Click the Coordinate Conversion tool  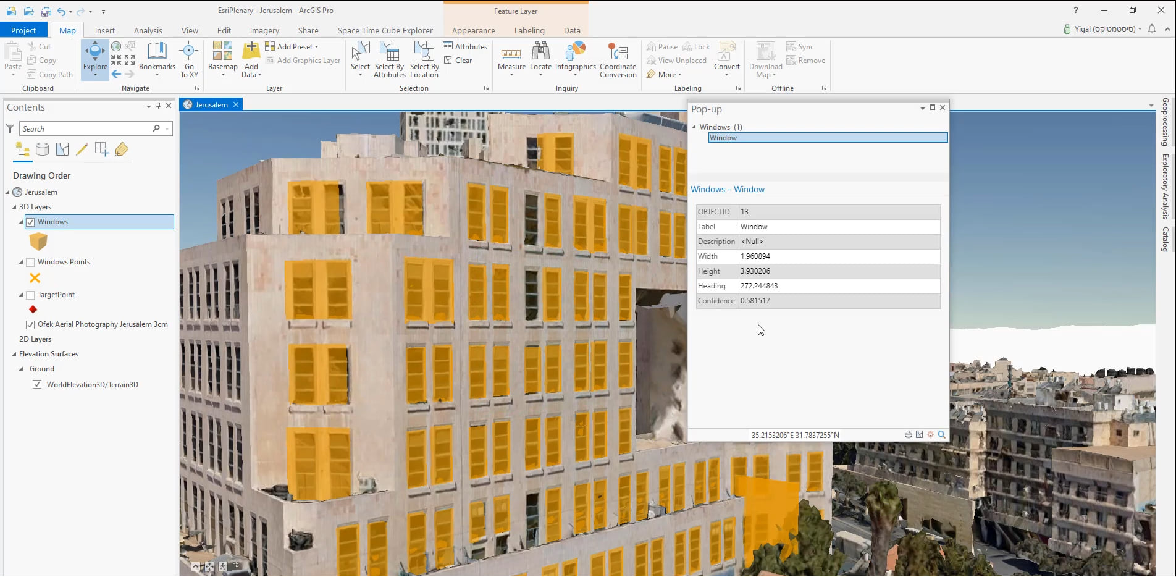(618, 60)
